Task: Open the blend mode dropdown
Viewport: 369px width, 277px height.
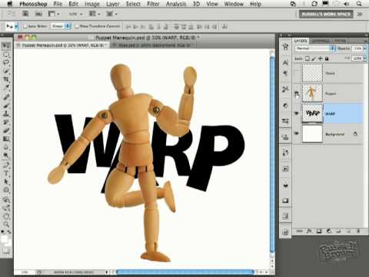Action: tap(315, 48)
